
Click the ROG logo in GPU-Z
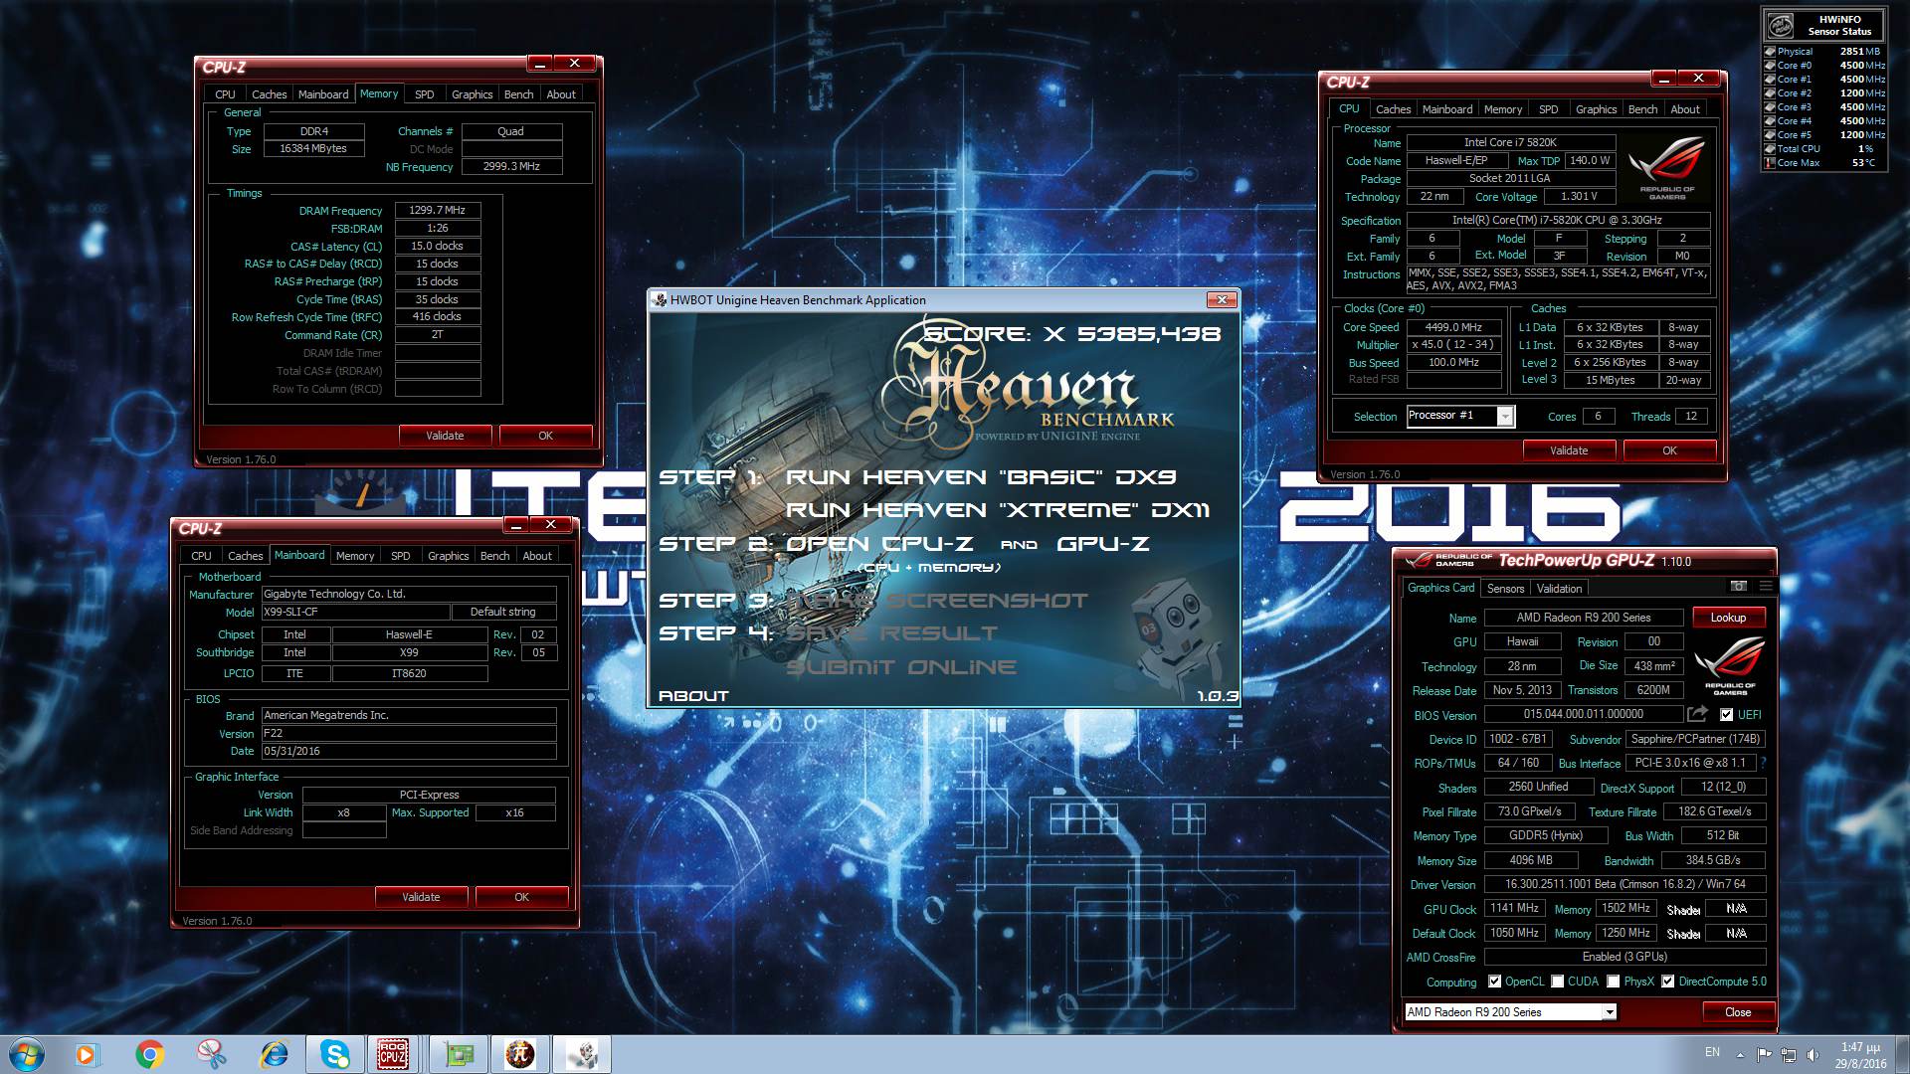pyautogui.click(x=1730, y=664)
